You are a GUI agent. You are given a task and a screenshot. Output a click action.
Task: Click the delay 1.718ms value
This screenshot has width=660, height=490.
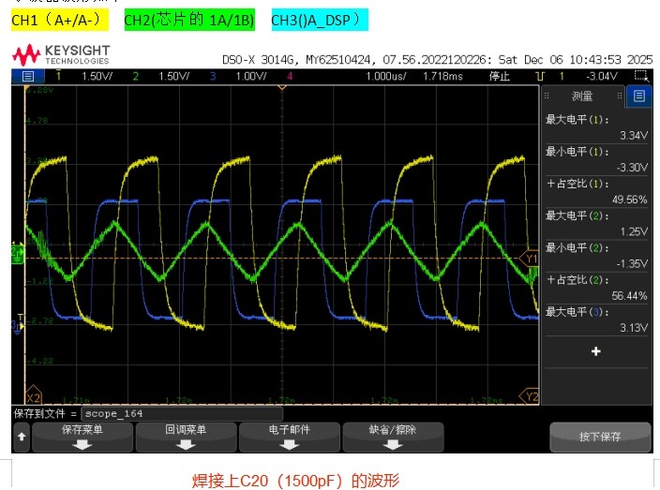(442, 77)
